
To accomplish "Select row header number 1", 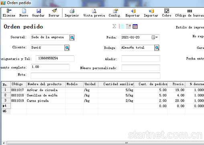I will 6,90.
